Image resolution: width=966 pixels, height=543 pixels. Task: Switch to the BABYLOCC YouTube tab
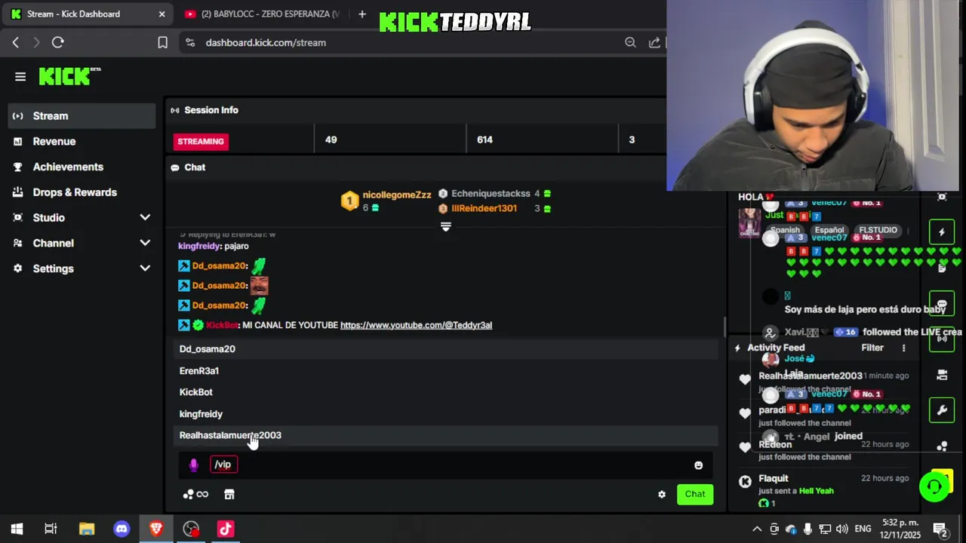[261, 14]
